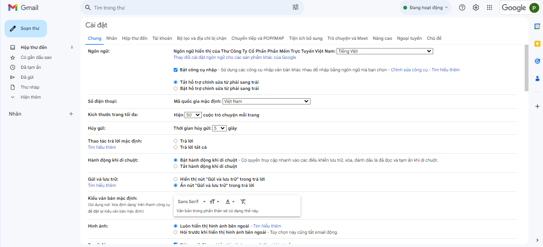The width and height of the screenshot is (543, 247).
Task: Select "Tắt hành động khi di chuột" option
Action: [x=175, y=167]
